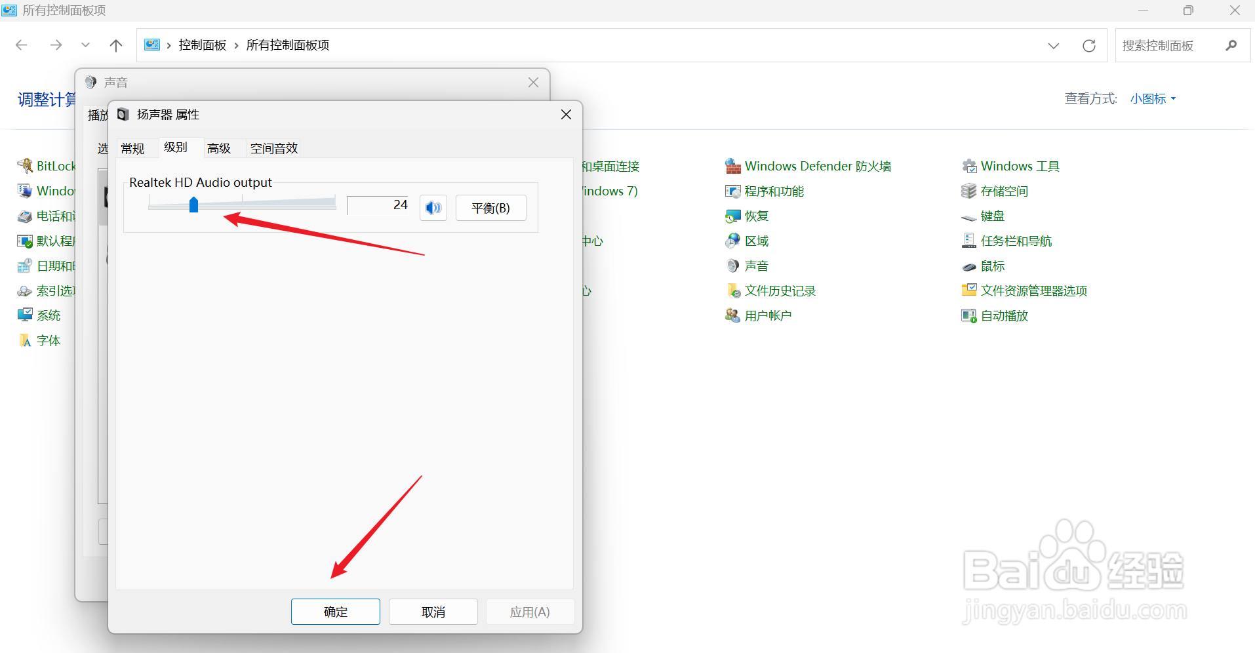Click the 默认程序 icon
Screen dimensions: 1255x653
pos(25,241)
